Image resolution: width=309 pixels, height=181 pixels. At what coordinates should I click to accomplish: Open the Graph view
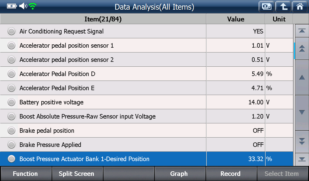179,174
